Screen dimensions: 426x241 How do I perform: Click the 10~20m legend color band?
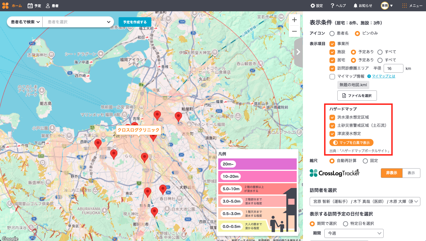pos(257,176)
